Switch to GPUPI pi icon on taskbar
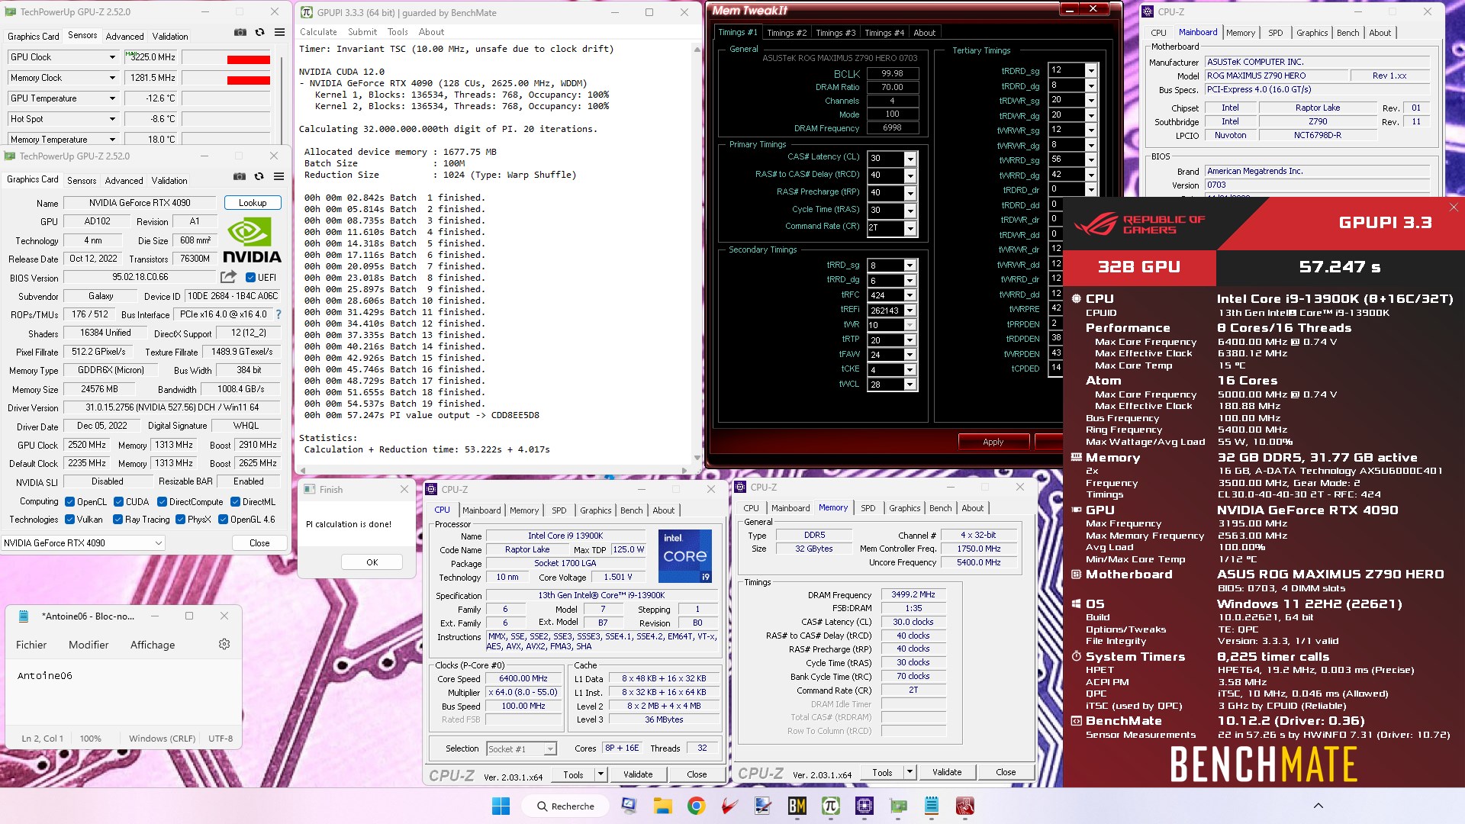Viewport: 1465px width, 824px height. [x=830, y=806]
